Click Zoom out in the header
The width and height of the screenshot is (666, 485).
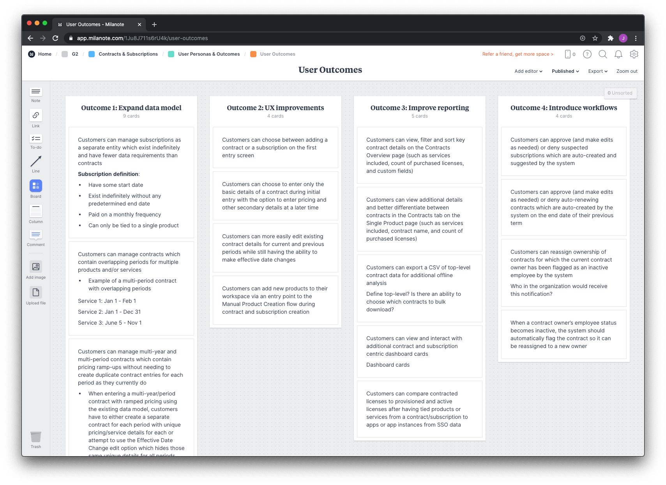627,71
